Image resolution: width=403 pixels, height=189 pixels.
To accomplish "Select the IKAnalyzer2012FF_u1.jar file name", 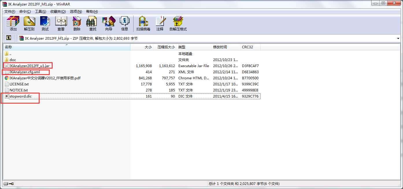I will pyautogui.click(x=29, y=66).
